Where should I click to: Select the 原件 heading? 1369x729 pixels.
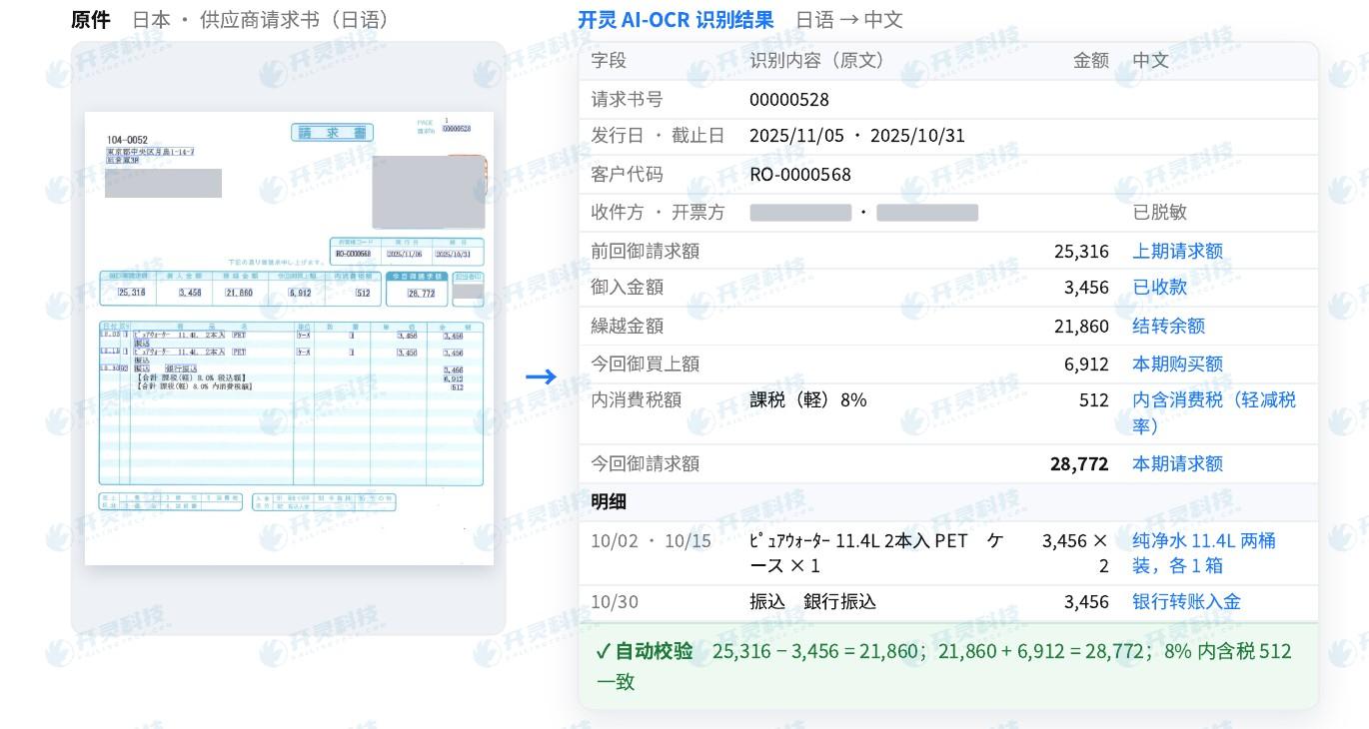[91, 20]
